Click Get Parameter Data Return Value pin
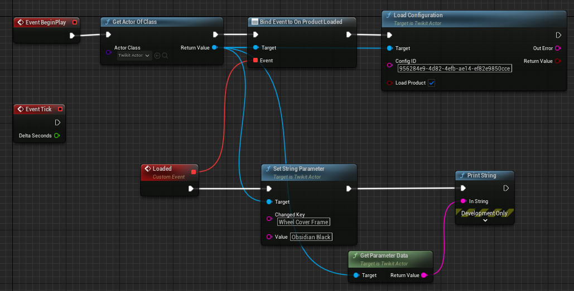574x291 pixels. [x=423, y=275]
